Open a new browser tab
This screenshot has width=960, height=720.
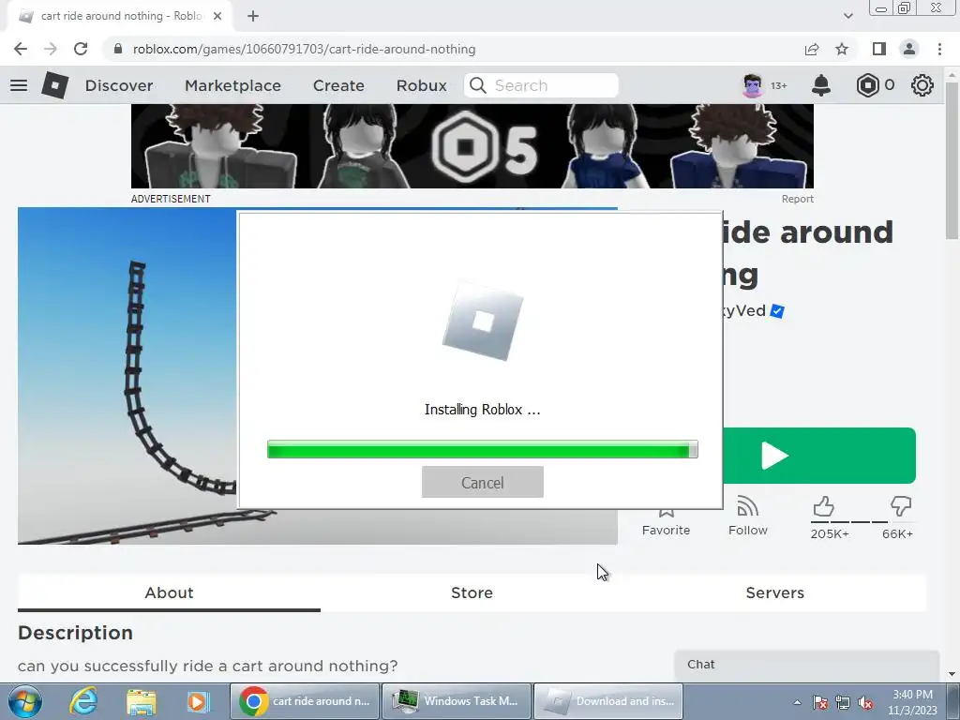point(253,16)
